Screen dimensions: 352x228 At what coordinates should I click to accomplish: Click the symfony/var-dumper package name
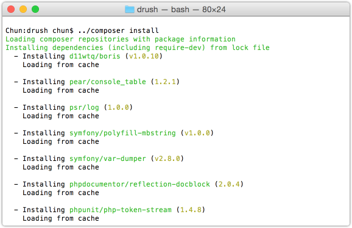click(108, 159)
